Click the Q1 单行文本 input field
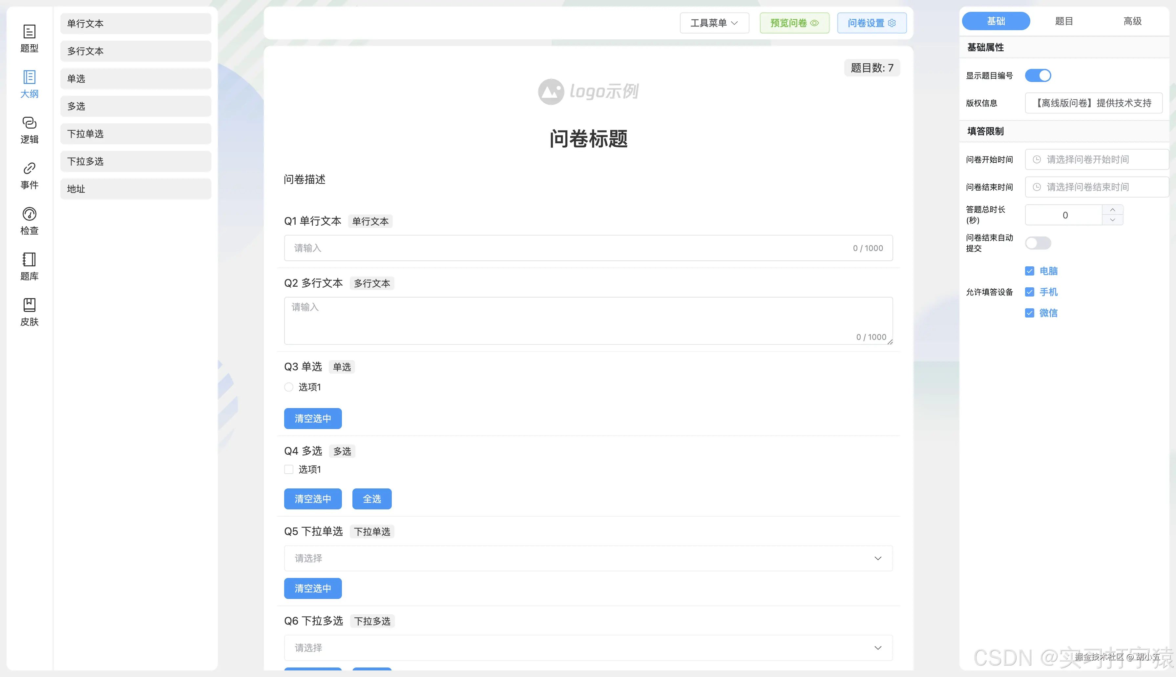1176x677 pixels. coord(588,248)
